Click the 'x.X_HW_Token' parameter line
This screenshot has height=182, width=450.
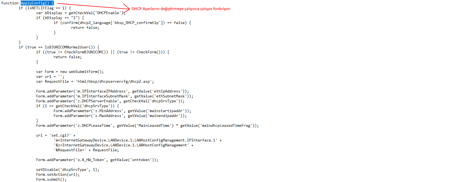pos(97,160)
